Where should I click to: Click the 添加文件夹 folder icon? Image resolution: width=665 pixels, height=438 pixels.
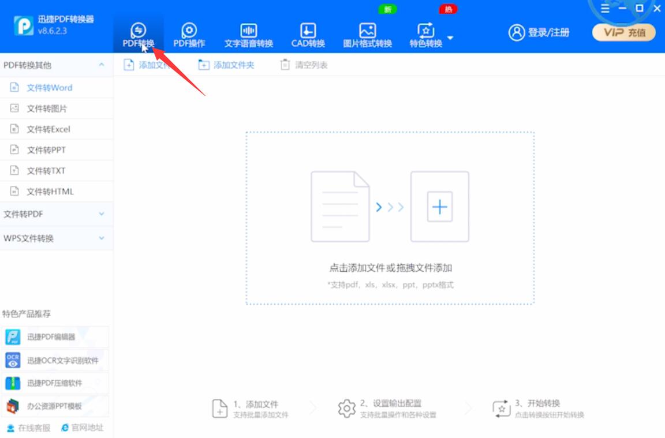(x=204, y=65)
